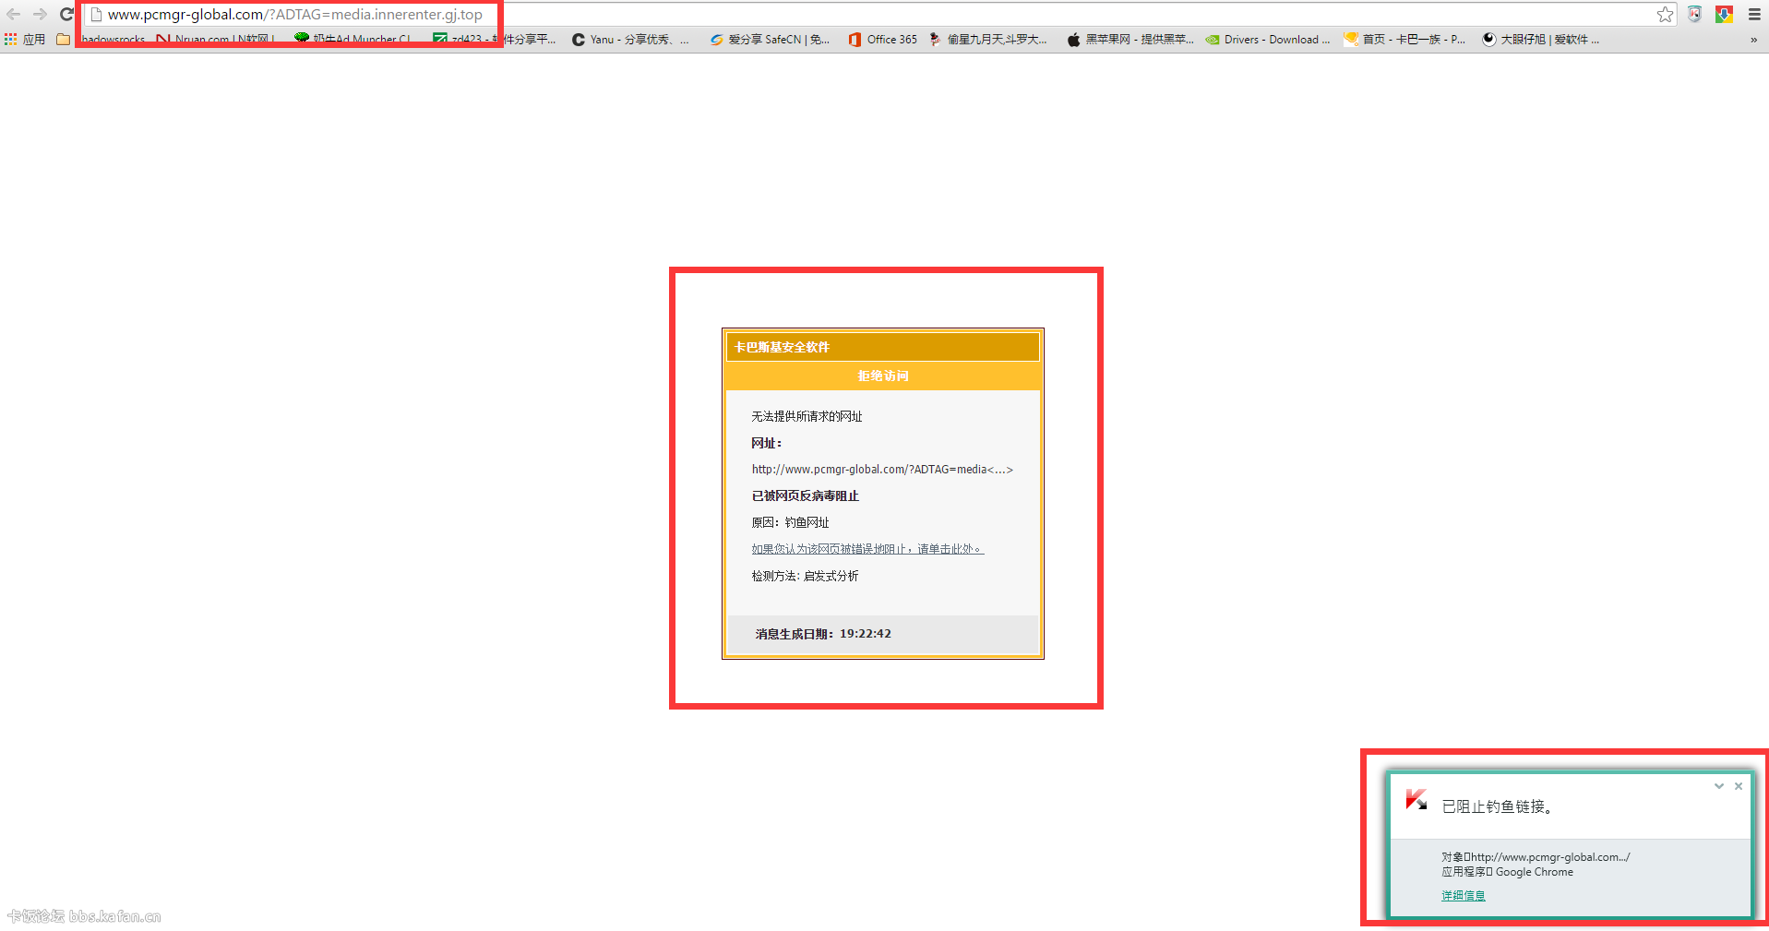Click the blocked URL text in Kaspersky page
This screenshot has width=1769, height=931.
882,470
